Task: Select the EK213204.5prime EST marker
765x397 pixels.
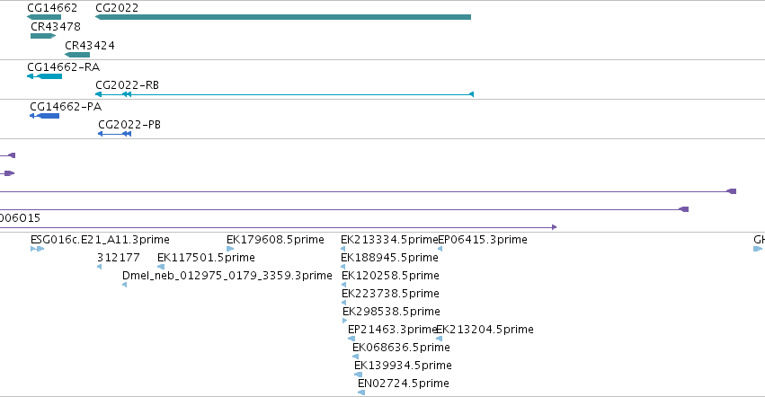Action: [x=439, y=339]
